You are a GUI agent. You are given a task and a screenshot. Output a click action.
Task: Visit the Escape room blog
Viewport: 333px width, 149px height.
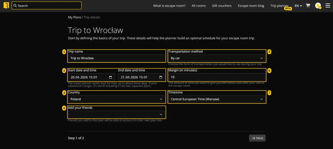click(251, 6)
